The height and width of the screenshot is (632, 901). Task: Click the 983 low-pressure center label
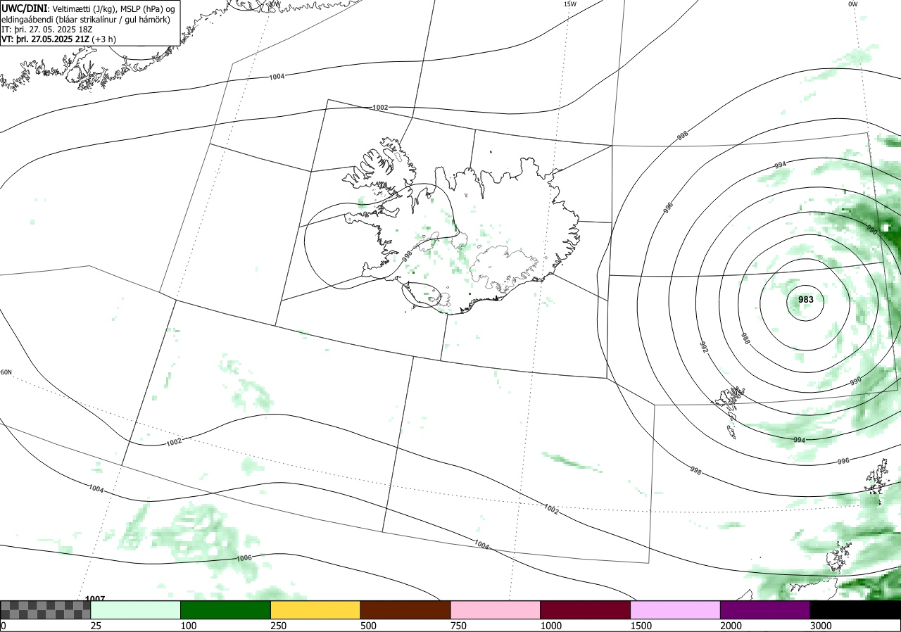[x=806, y=300]
